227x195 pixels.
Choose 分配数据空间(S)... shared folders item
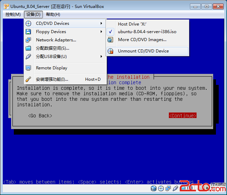(x=65, y=48)
